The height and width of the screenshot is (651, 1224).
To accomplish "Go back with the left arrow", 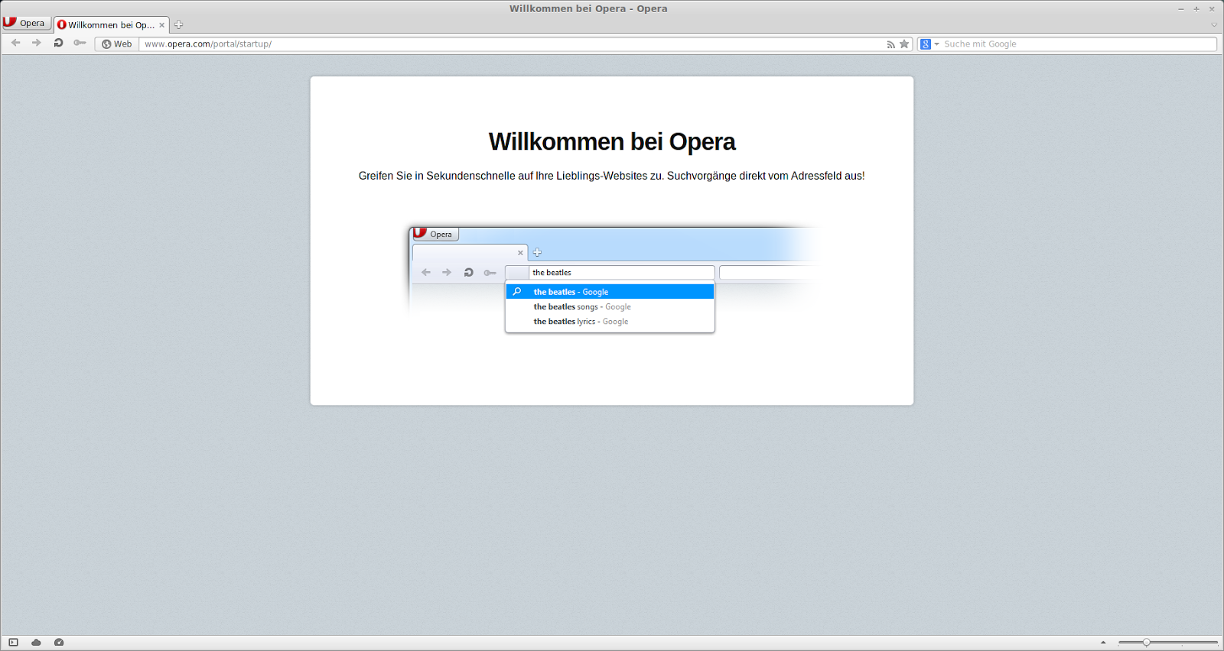I will pyautogui.click(x=16, y=44).
